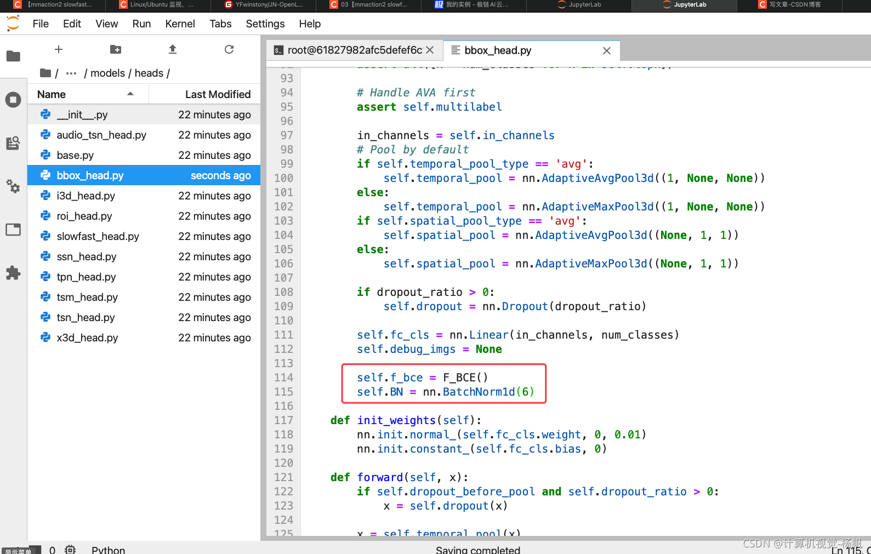Select ssn_head.py file
This screenshot has height=554, width=871.
pyautogui.click(x=144, y=256)
